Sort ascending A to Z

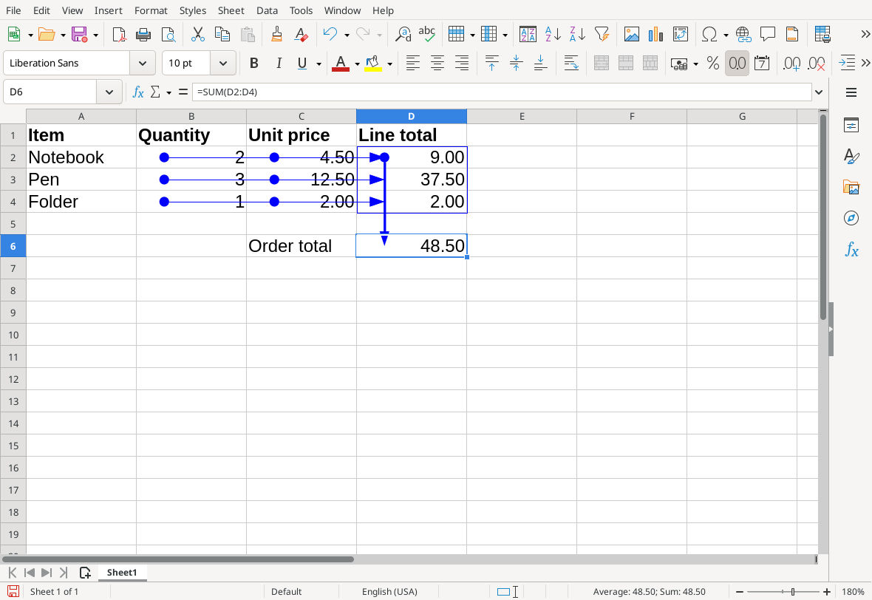pos(553,35)
